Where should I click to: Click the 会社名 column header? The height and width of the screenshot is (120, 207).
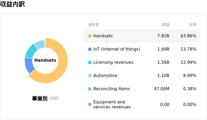94,25
